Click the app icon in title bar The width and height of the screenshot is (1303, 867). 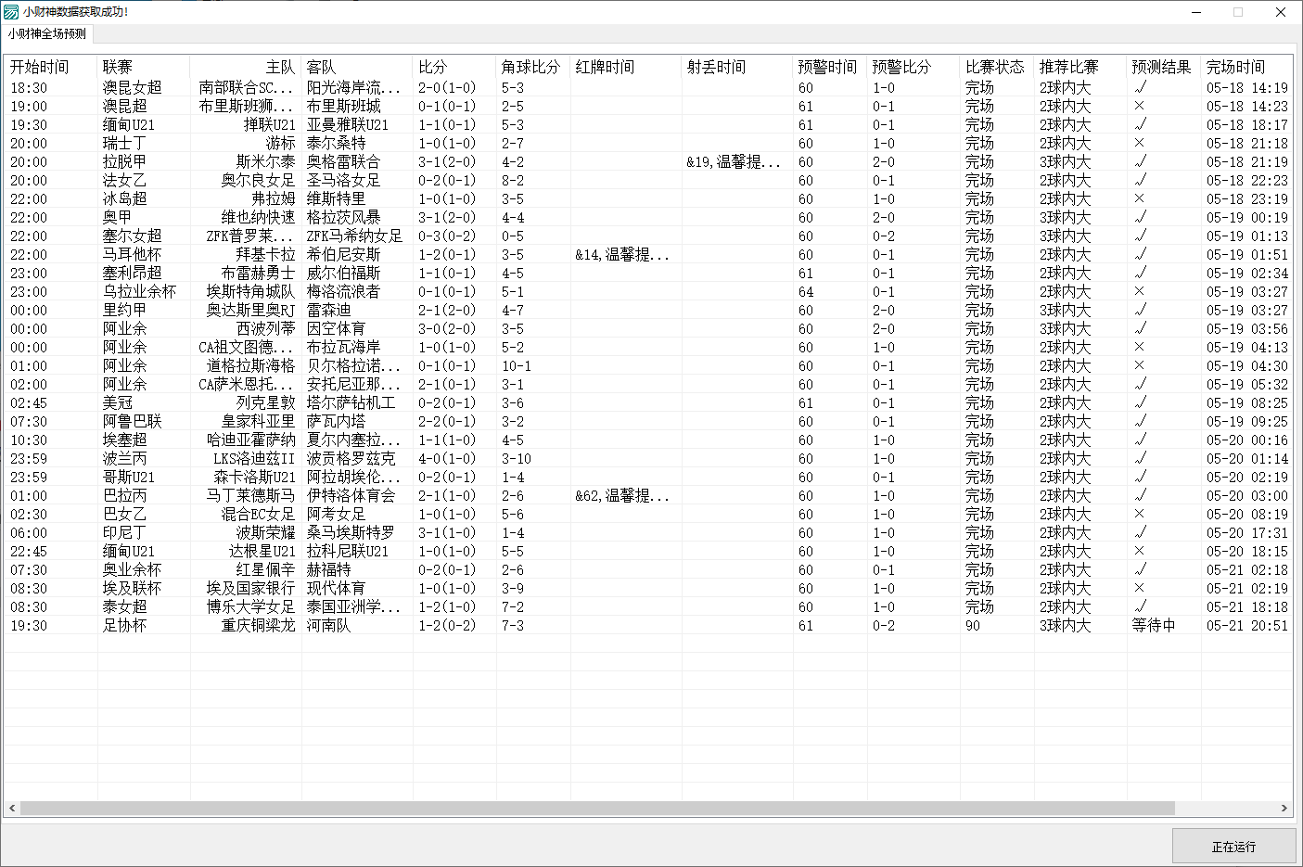click(11, 12)
